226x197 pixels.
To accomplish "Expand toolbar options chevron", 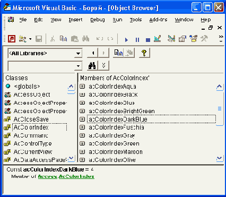I will [x=221, y=39].
